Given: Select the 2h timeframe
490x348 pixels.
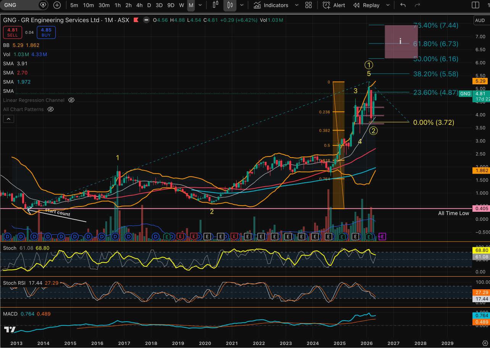Looking at the screenshot, I should pos(129,5).
